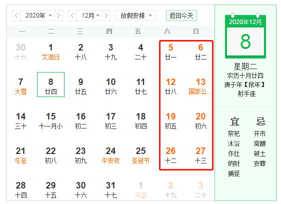Select December 23 初九

(80, 155)
